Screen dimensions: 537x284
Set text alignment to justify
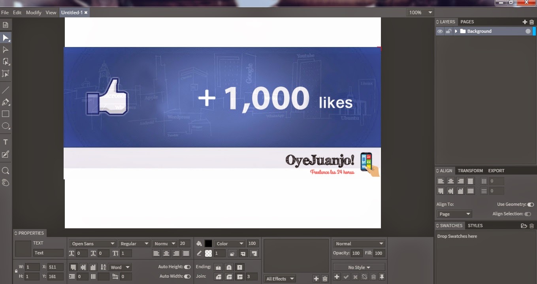click(186, 254)
